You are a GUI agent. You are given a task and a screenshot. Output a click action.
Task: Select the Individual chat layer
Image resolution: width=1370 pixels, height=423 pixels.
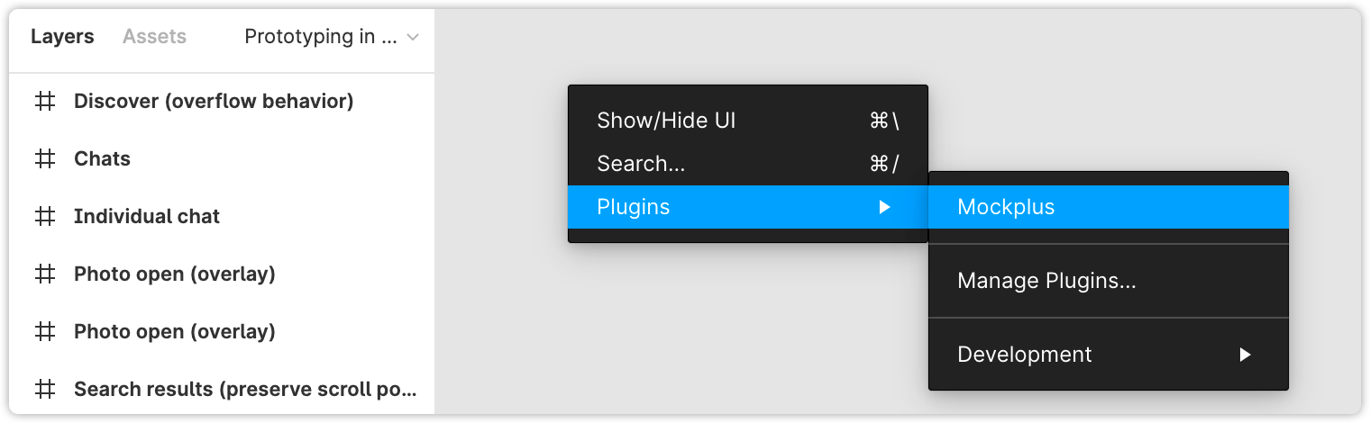coord(147,217)
